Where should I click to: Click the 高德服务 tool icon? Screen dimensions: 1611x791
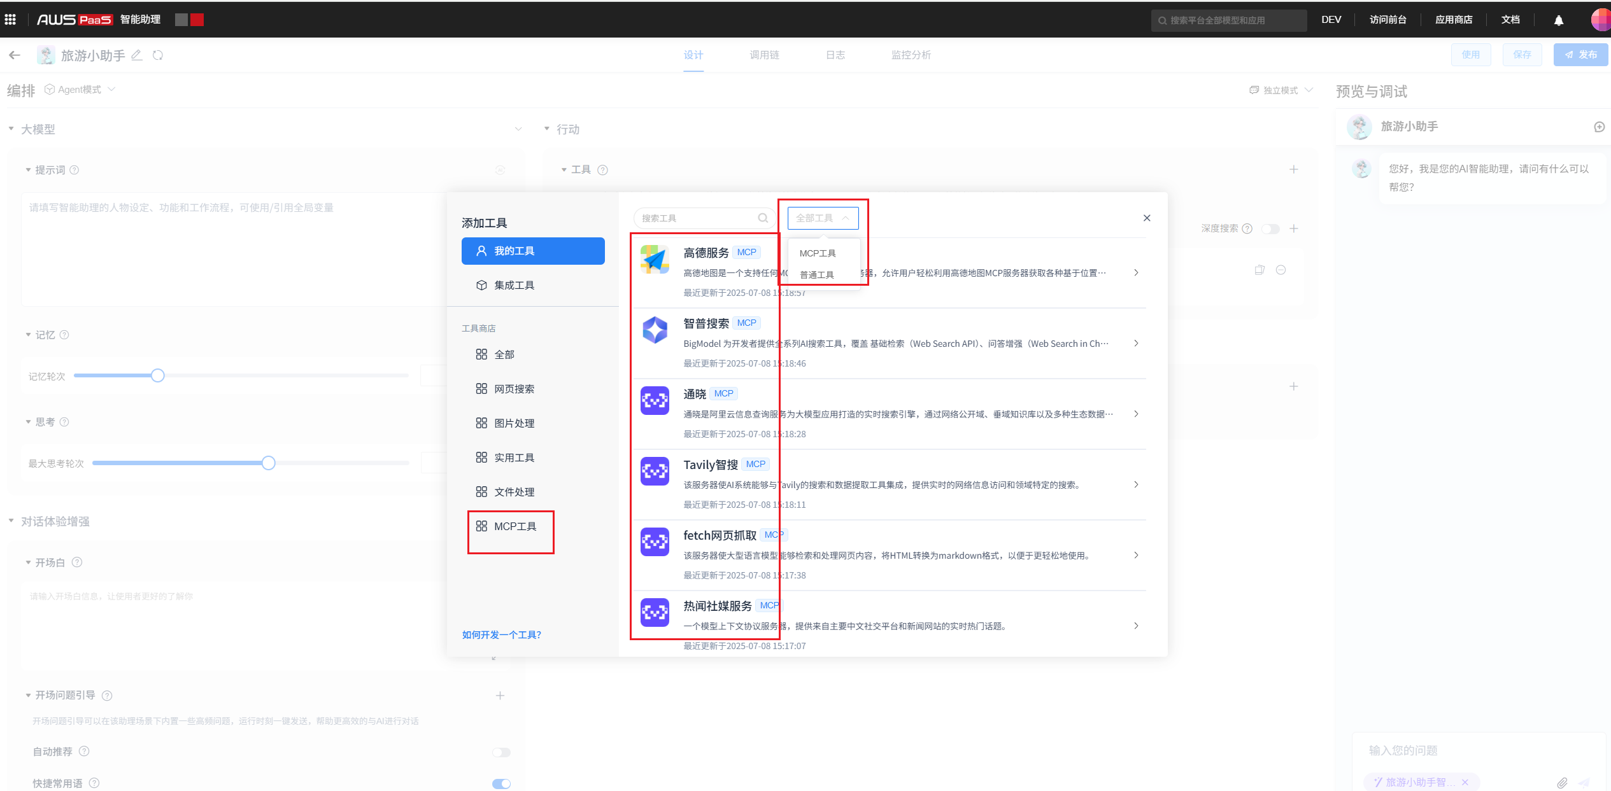655,260
